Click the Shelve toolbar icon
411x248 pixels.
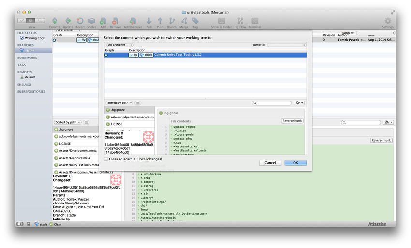tap(91, 21)
